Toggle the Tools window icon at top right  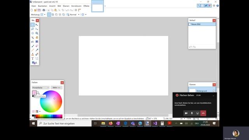coord(199,5)
